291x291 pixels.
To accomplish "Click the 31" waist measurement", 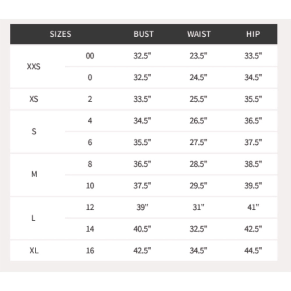I will coord(198,207).
